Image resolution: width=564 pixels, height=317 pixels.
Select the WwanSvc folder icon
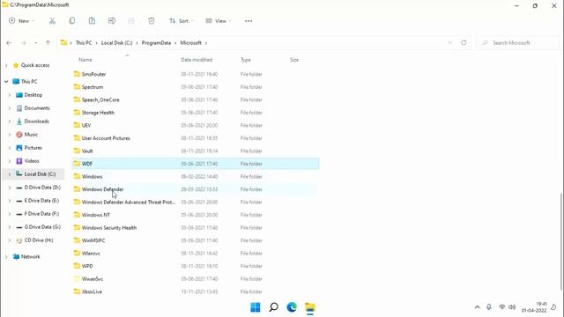coord(77,278)
